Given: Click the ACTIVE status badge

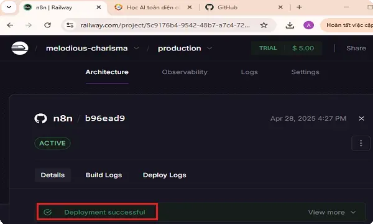Looking at the screenshot, I should [x=52, y=143].
